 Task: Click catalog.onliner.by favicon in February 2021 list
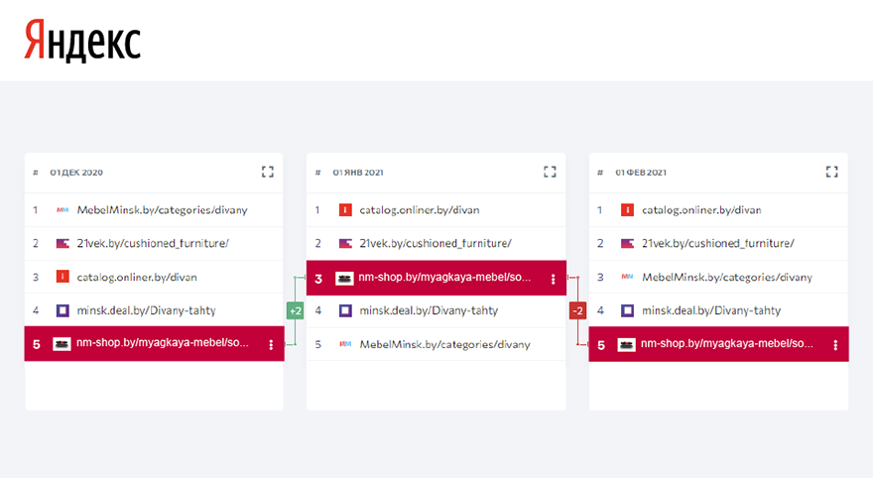[627, 210]
